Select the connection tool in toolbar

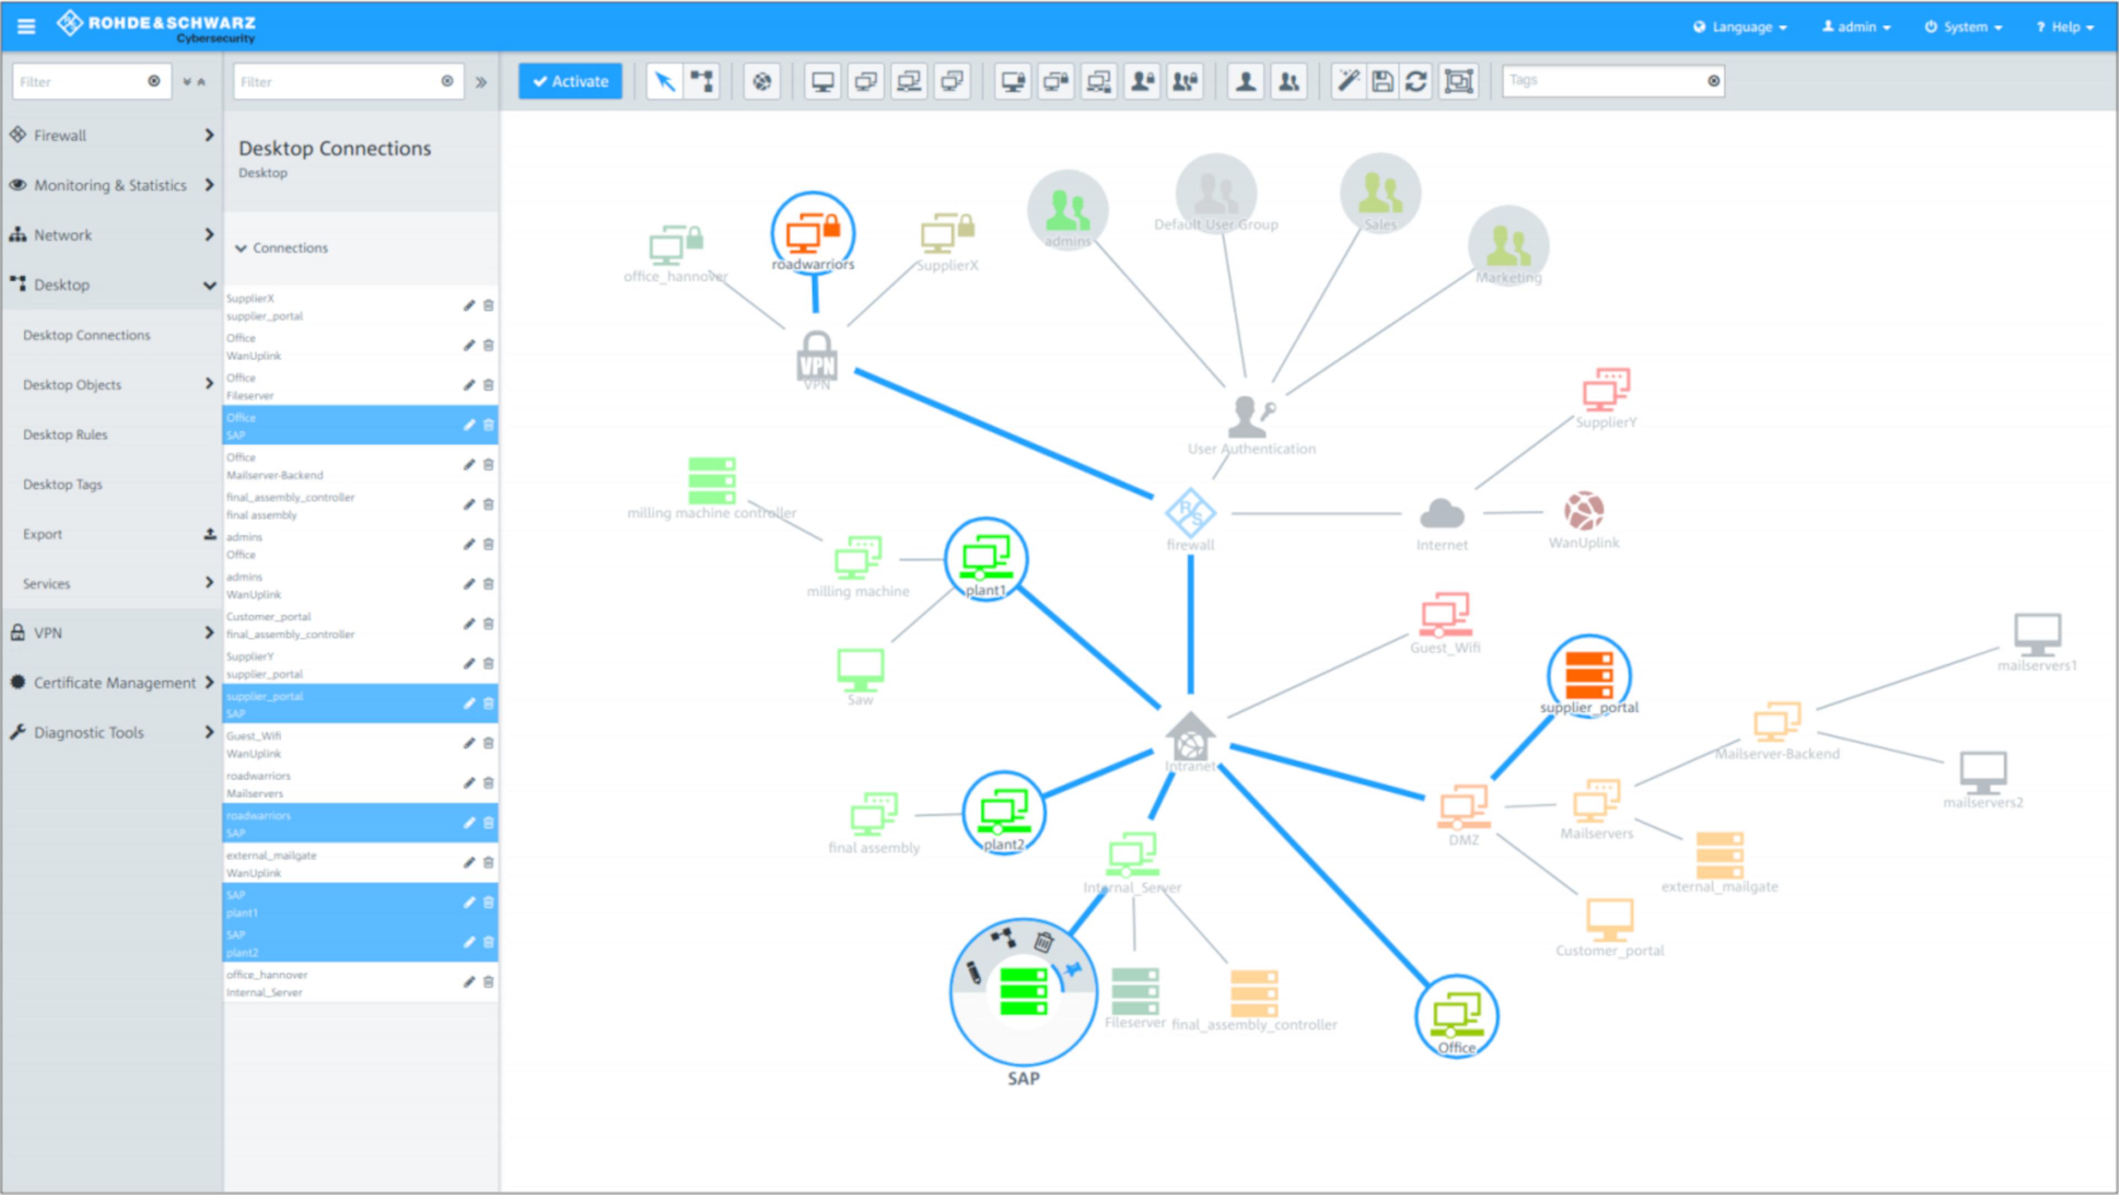(x=702, y=82)
